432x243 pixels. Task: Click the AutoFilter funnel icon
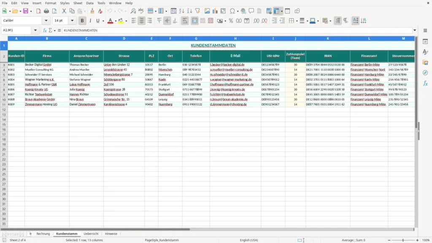point(197,11)
